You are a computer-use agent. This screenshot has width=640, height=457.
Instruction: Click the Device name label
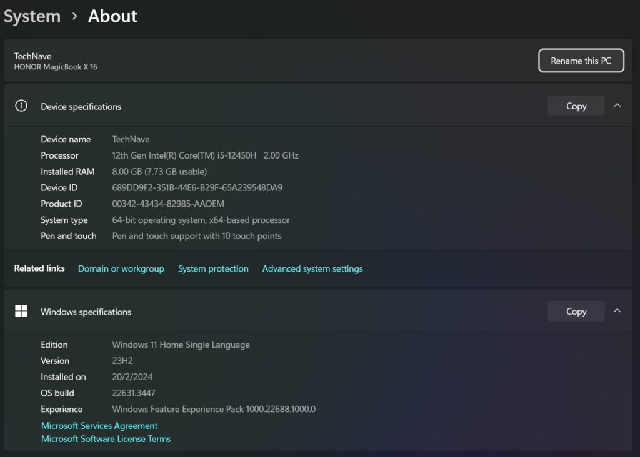coord(66,139)
